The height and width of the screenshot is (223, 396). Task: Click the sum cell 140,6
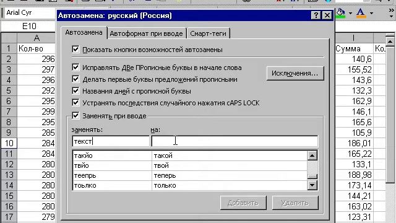[x=354, y=59]
